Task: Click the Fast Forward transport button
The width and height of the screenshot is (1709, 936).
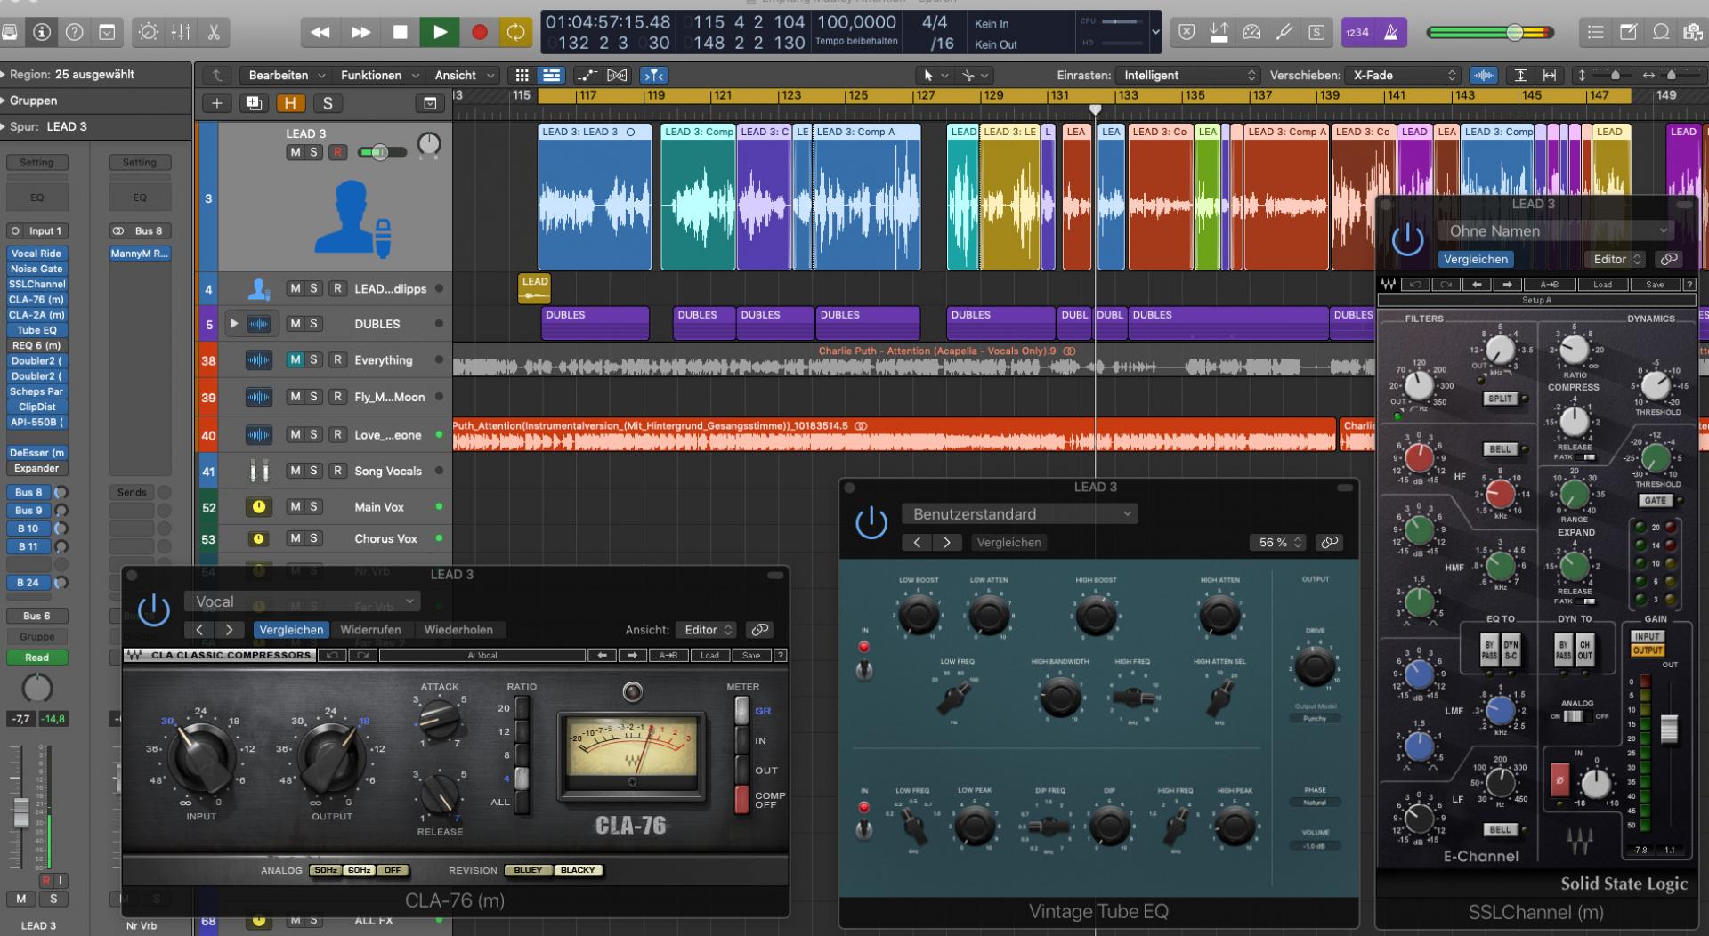Action: (x=360, y=32)
